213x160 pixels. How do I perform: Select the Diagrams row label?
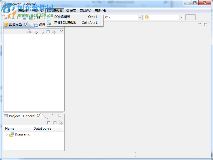pyautogui.click(x=22, y=134)
